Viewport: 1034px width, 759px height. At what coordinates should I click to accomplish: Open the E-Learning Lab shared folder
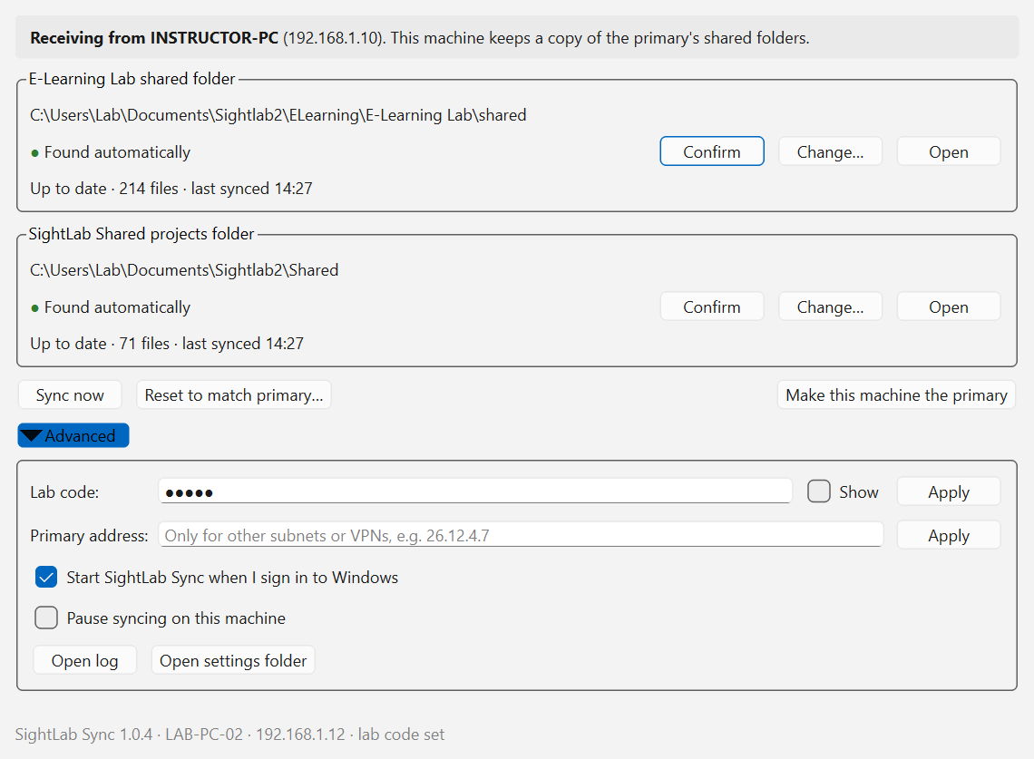tap(948, 151)
